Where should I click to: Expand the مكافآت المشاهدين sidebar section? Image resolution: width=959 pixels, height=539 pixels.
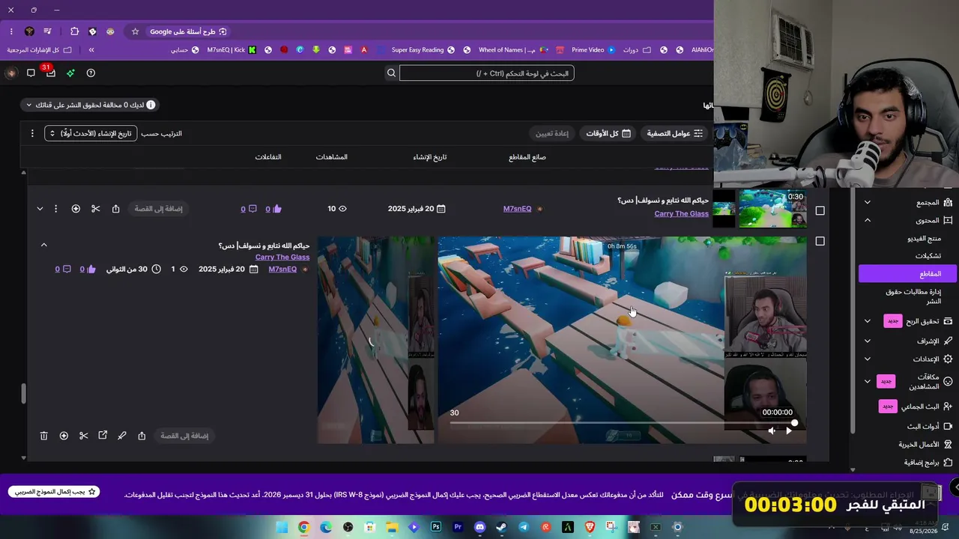click(868, 381)
